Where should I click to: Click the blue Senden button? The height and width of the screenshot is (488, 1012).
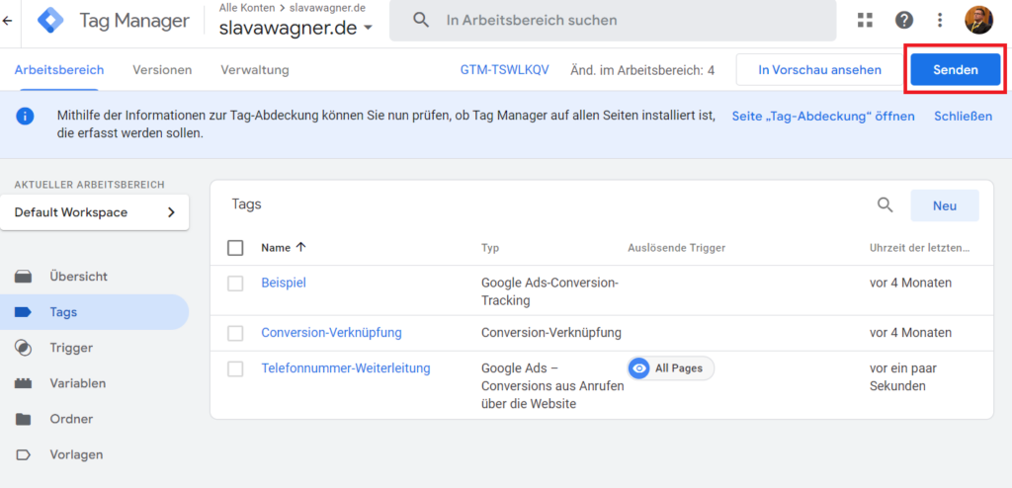[956, 70]
